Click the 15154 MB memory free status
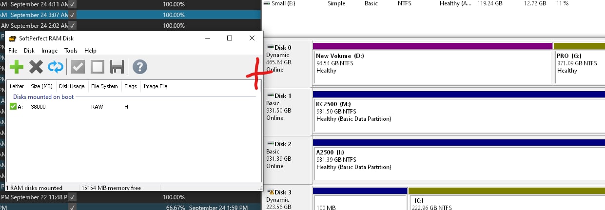This screenshot has height=210, width=605. click(x=110, y=188)
